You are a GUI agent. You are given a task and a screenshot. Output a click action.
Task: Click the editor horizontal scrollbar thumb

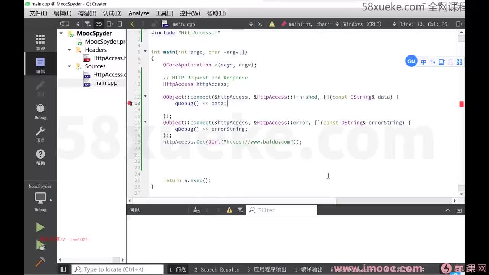[395, 201]
